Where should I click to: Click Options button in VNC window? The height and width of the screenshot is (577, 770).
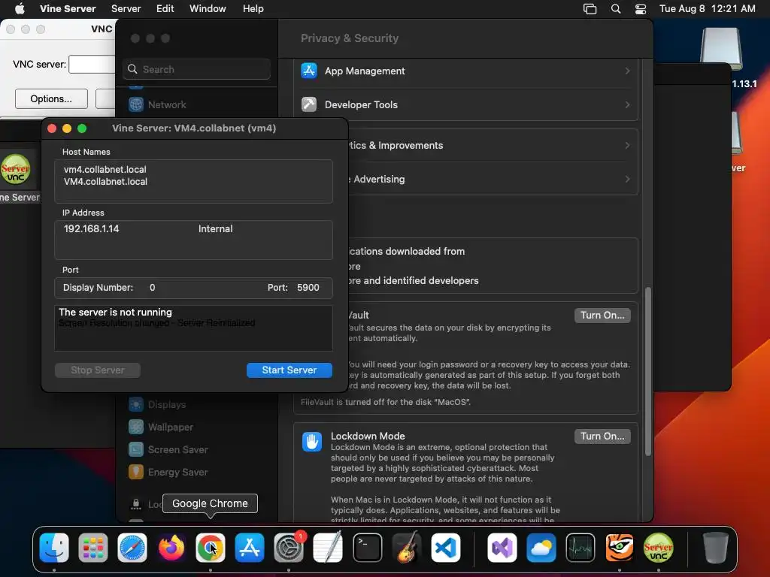click(x=51, y=98)
